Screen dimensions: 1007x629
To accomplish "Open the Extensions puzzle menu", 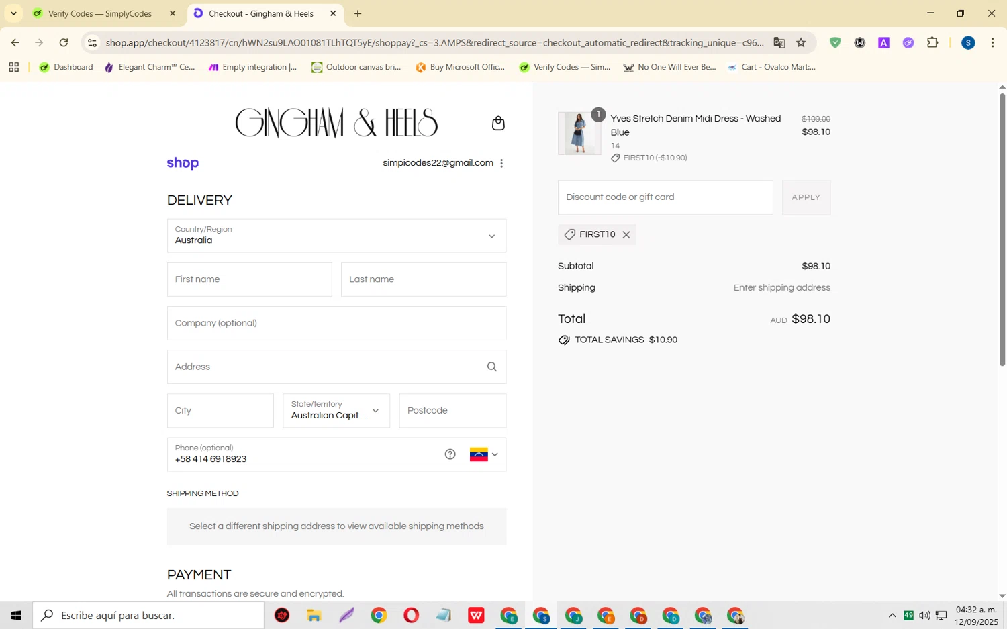I will pyautogui.click(x=932, y=42).
